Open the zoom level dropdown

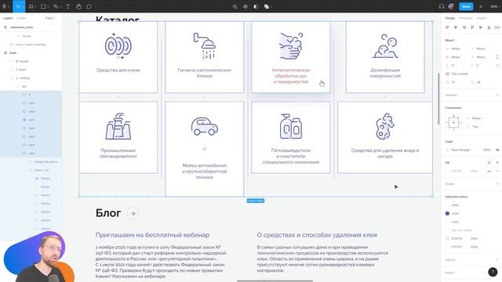click(x=494, y=6)
